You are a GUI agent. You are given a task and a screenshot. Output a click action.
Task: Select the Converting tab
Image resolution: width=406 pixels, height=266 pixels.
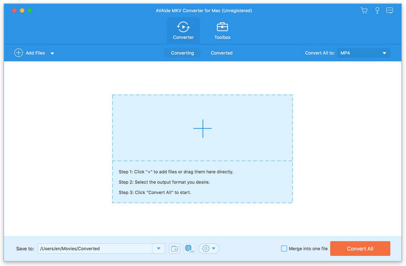(182, 53)
